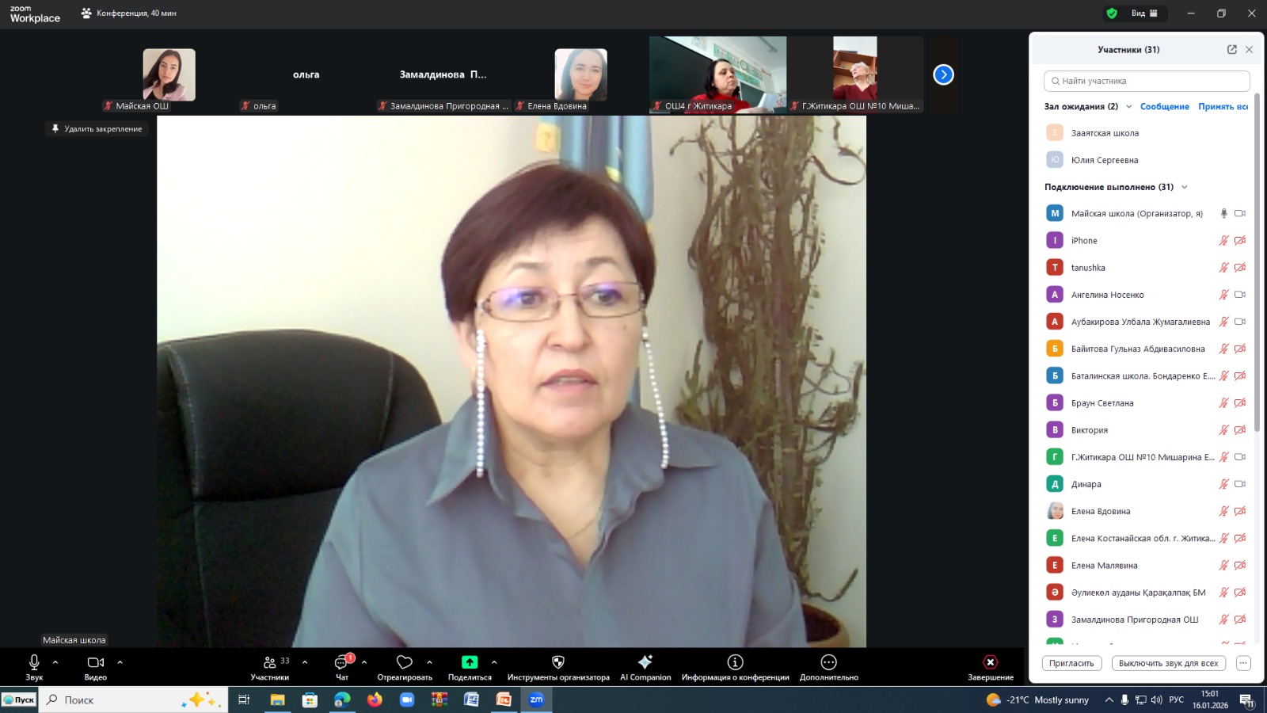Click the Invite button
The width and height of the screenshot is (1267, 713).
1071,664
